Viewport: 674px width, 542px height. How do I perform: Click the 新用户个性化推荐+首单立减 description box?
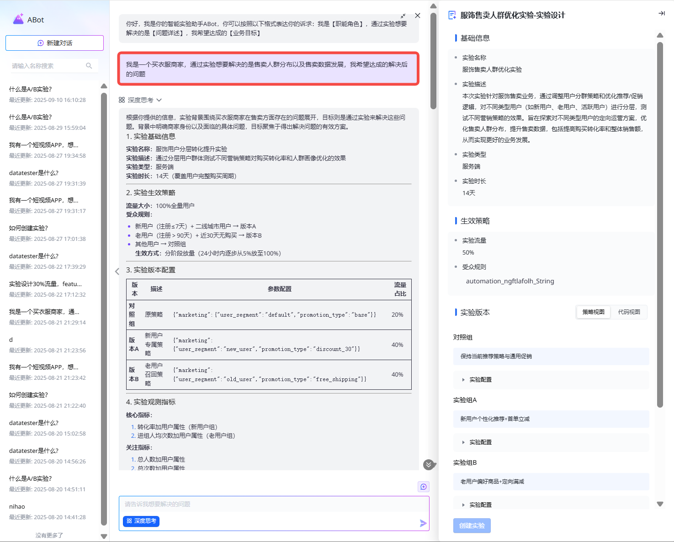551,419
